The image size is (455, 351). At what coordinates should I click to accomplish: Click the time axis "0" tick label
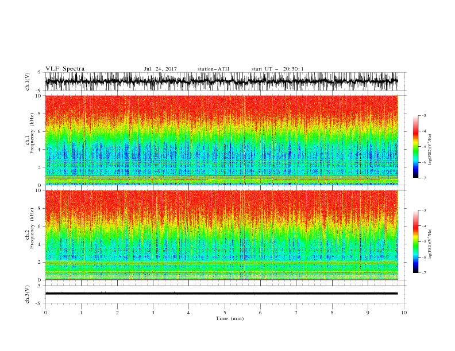pos(45,313)
